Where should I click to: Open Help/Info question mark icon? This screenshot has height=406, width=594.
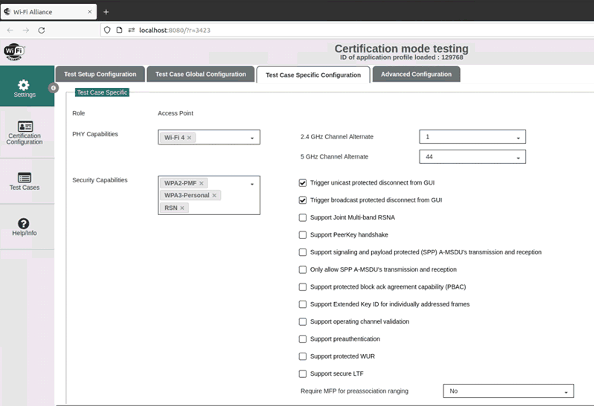tap(24, 224)
